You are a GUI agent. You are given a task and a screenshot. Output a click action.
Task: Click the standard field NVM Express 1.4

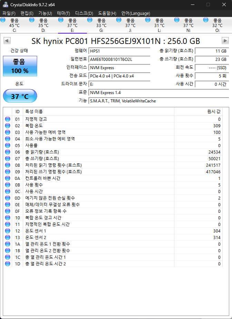click(x=159, y=93)
